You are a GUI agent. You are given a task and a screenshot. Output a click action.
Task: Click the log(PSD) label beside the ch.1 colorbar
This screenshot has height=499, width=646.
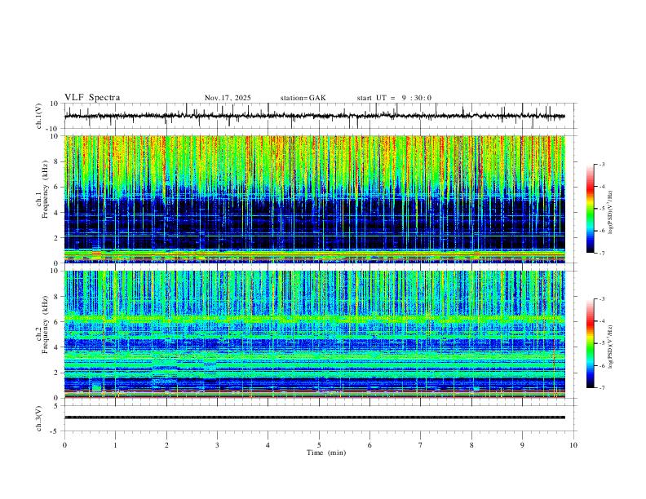pyautogui.click(x=611, y=213)
